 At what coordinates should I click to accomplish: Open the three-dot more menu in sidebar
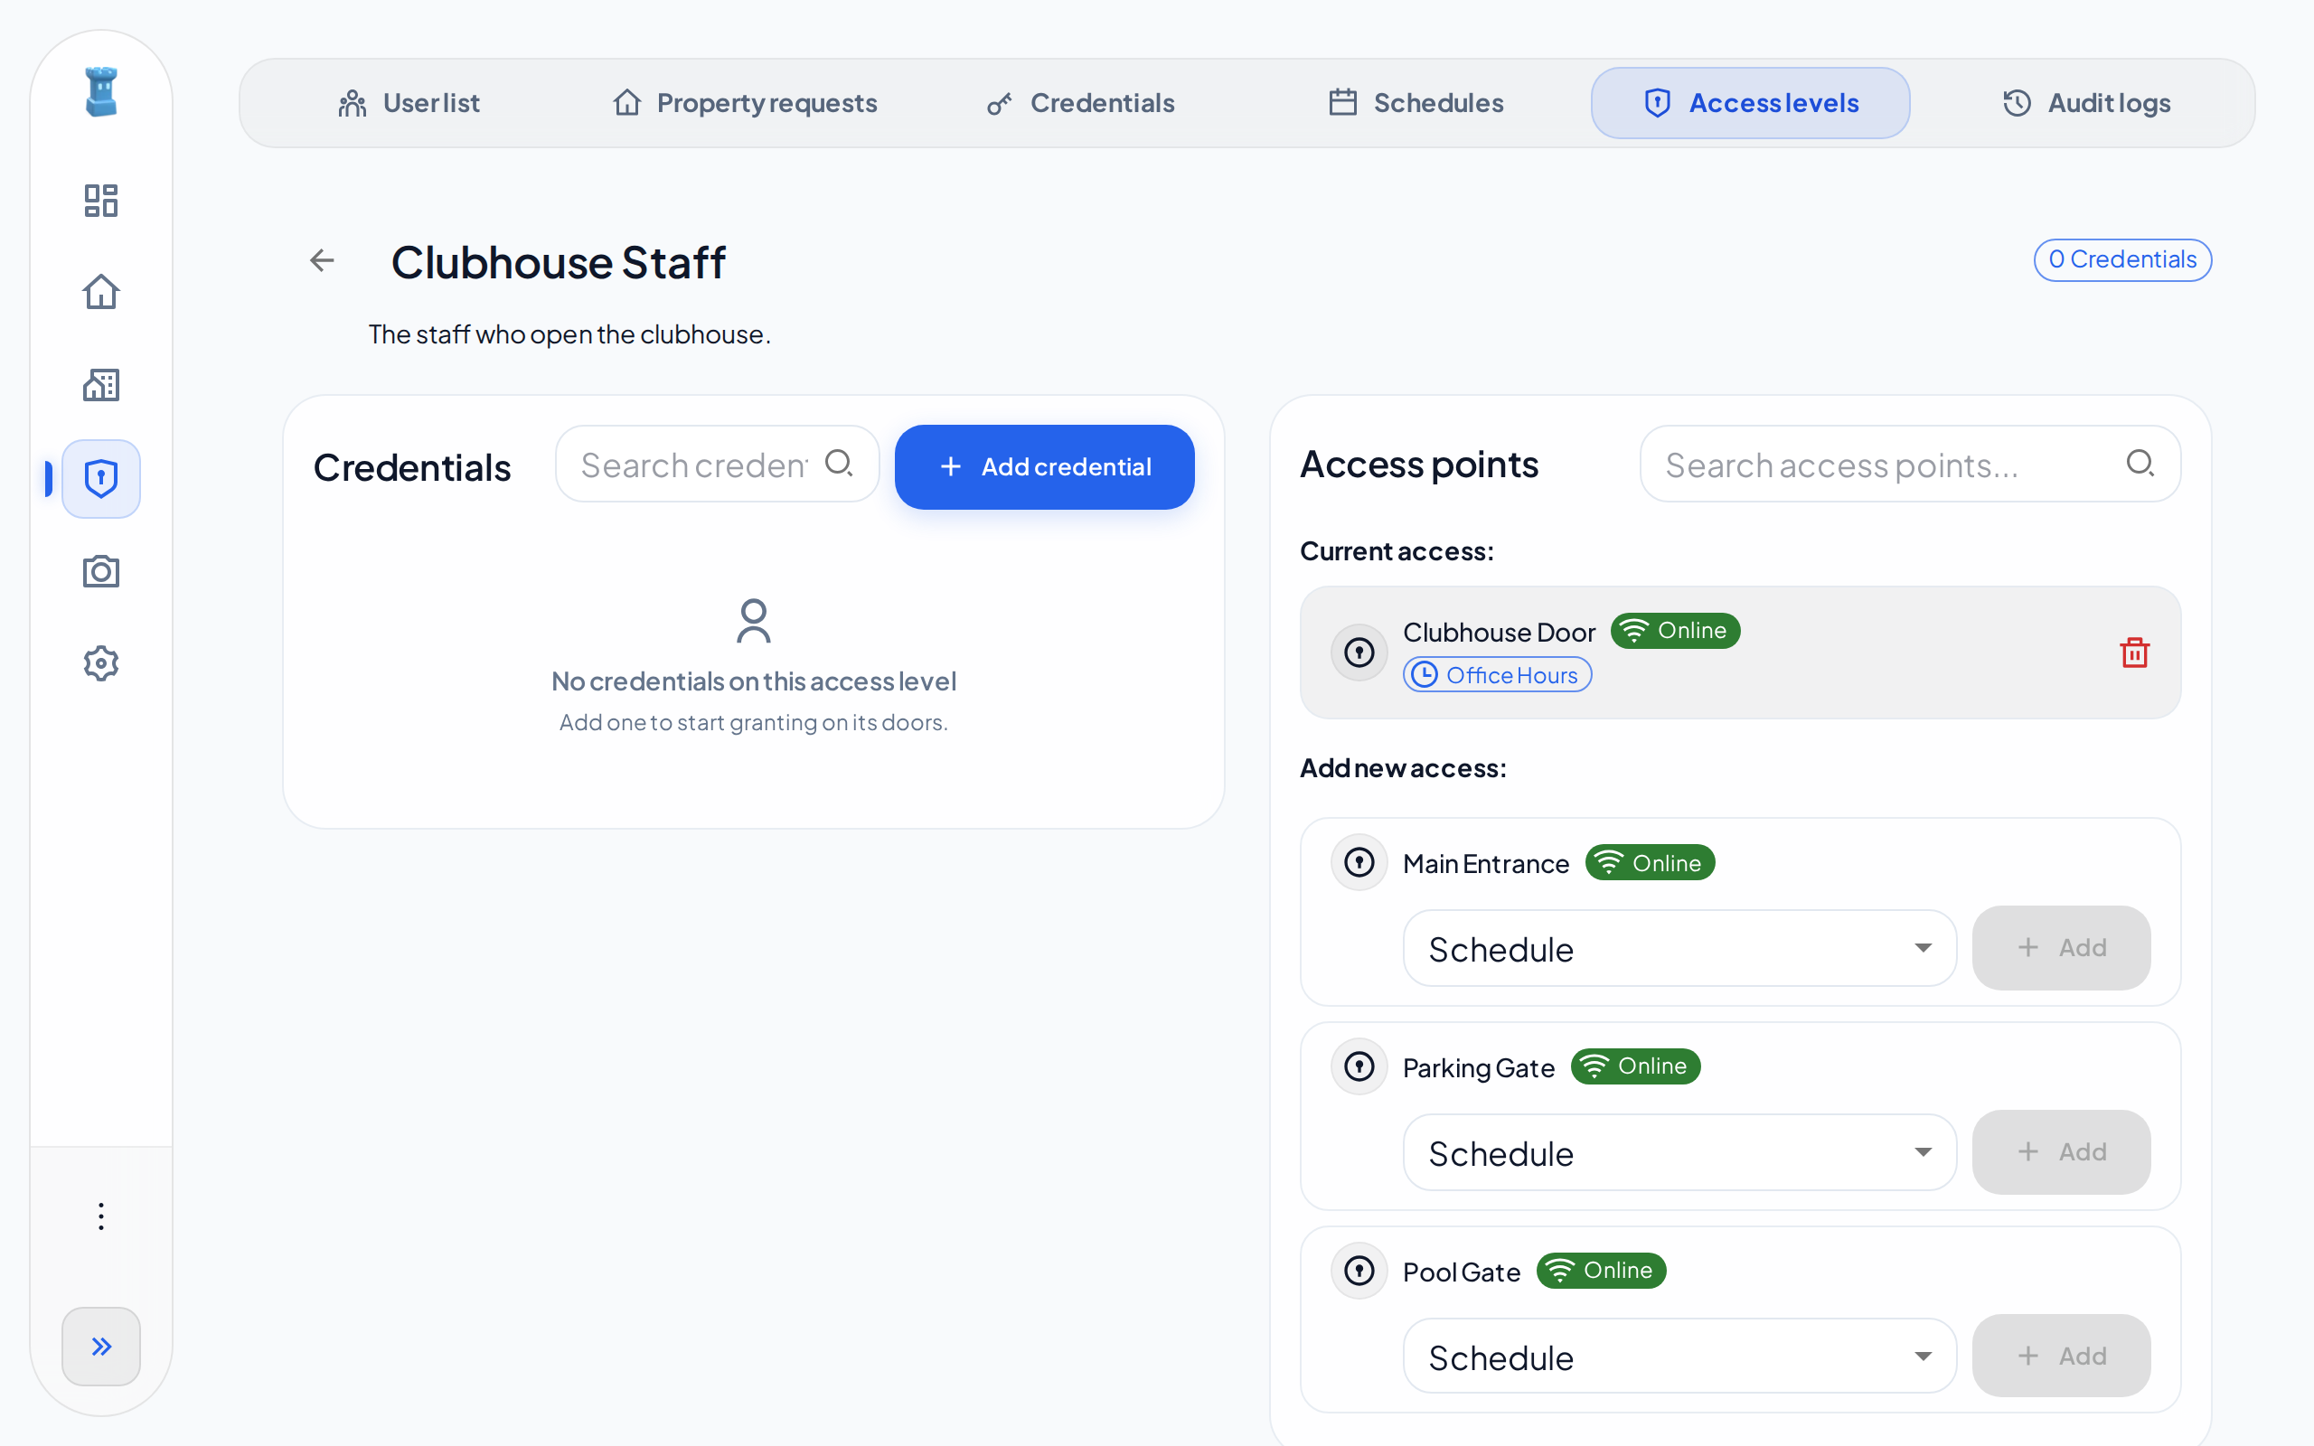[100, 1216]
